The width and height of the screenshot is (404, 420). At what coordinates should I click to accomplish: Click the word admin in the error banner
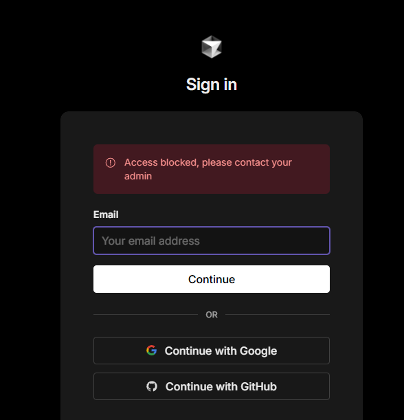click(138, 176)
